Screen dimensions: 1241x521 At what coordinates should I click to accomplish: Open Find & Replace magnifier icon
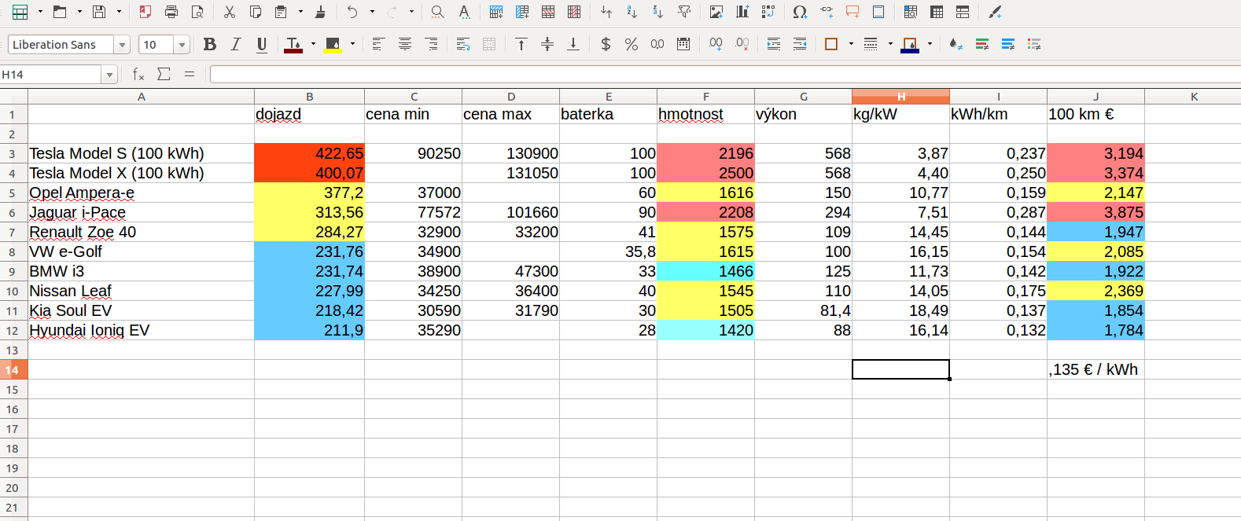(437, 12)
